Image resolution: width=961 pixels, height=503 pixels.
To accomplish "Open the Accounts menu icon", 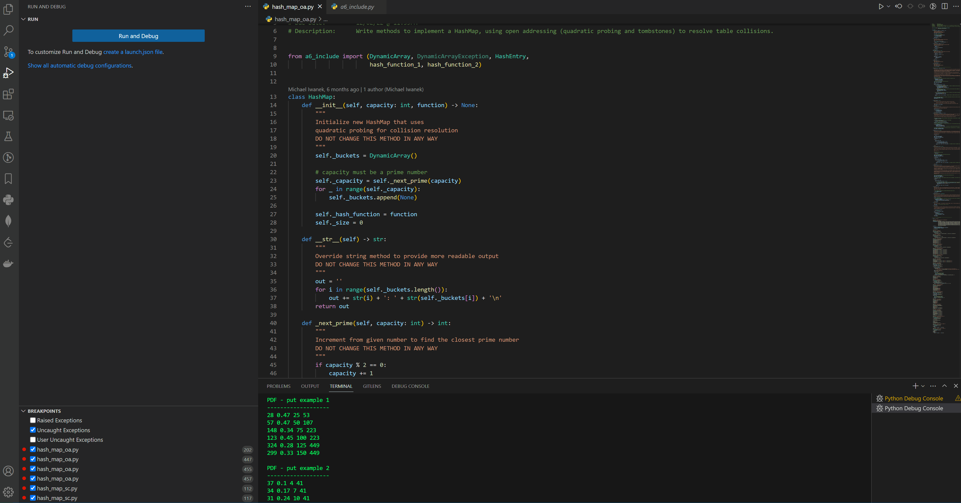I will coord(8,471).
